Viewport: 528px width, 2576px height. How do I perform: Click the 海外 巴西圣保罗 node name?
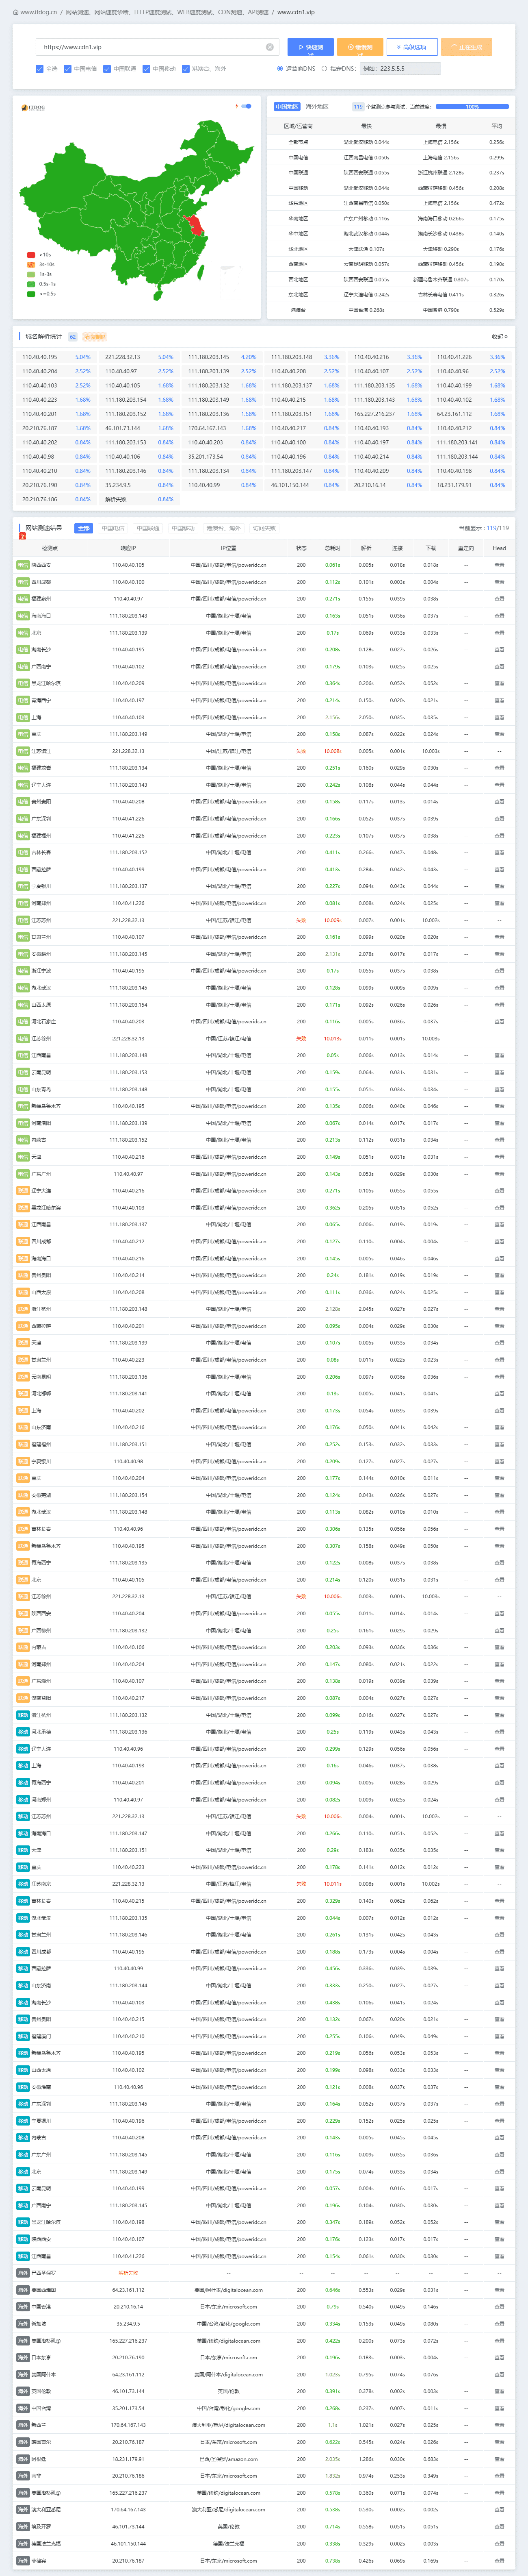tap(43, 2273)
